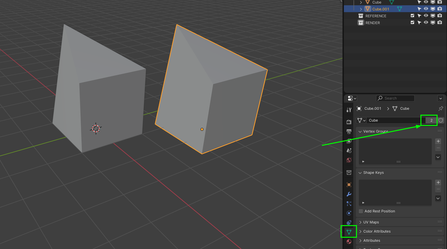Open the Material properties tab

coord(349,241)
